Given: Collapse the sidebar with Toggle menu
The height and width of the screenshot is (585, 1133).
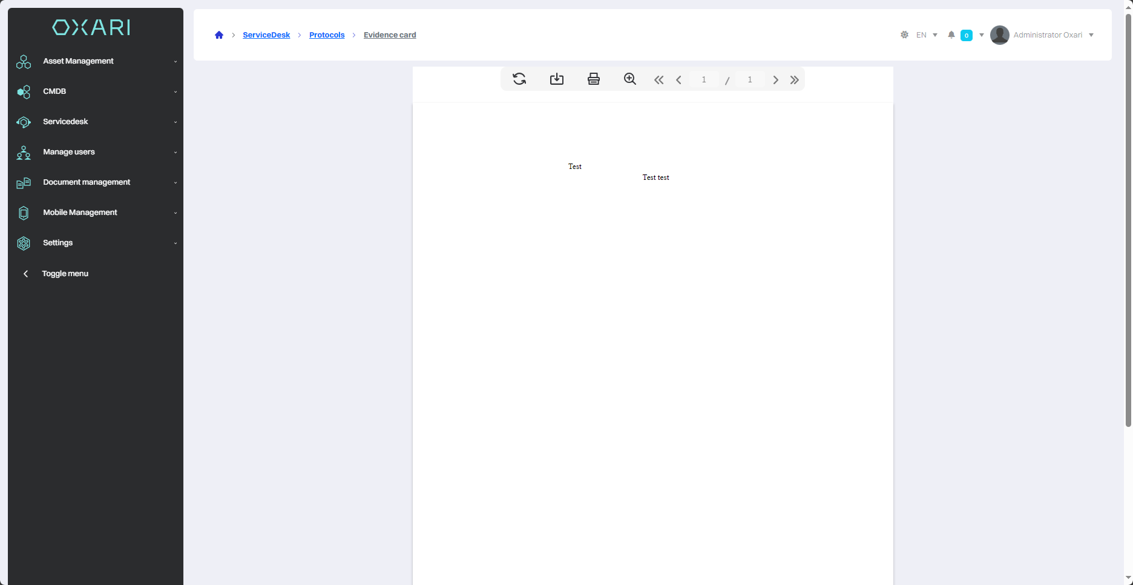Looking at the screenshot, I should coord(65,274).
